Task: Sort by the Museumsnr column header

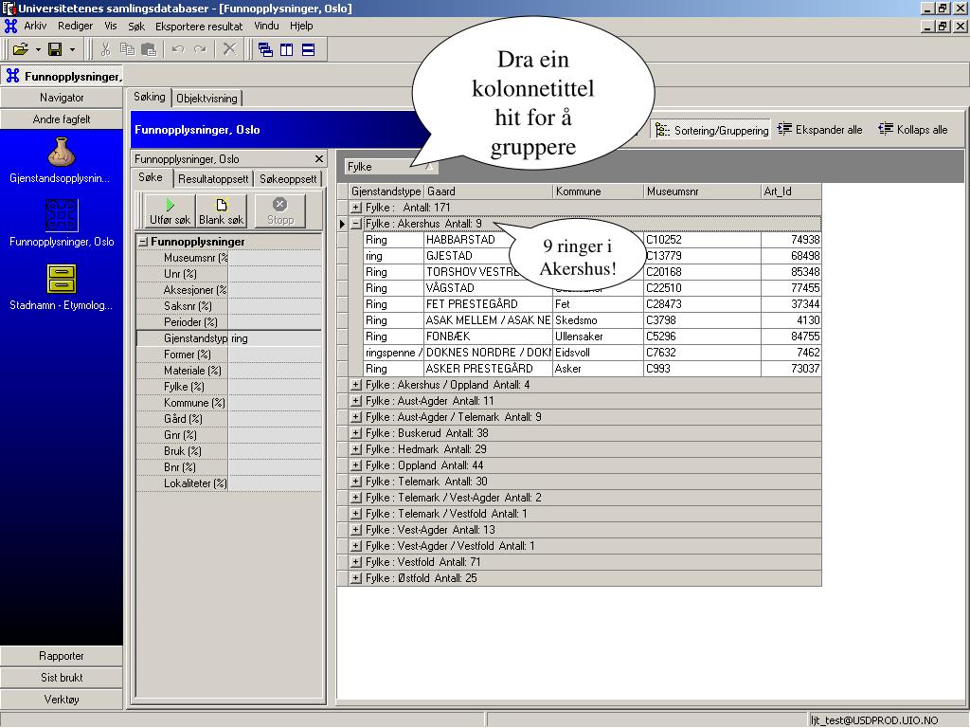Action: click(702, 191)
